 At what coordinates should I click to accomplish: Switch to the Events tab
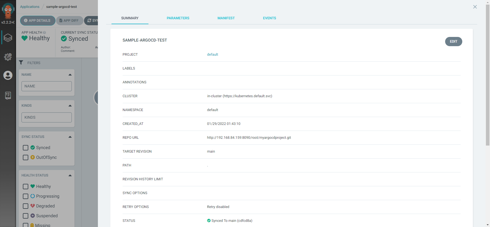coord(269,18)
